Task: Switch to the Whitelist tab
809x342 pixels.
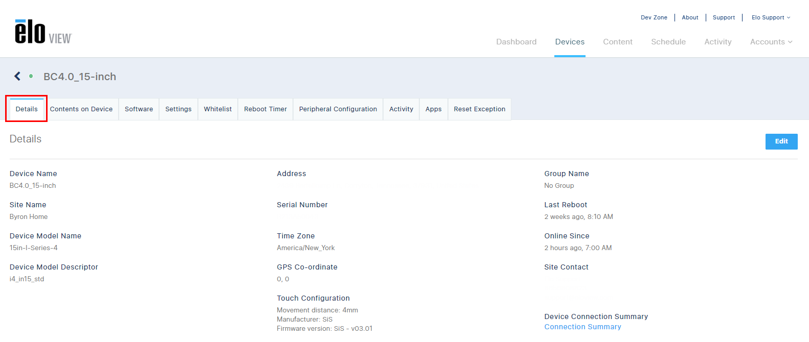Action: coord(218,109)
